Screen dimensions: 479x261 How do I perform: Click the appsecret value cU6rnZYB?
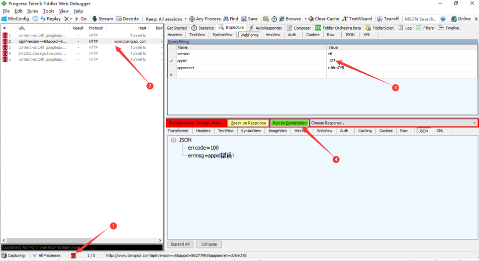coord(402,68)
